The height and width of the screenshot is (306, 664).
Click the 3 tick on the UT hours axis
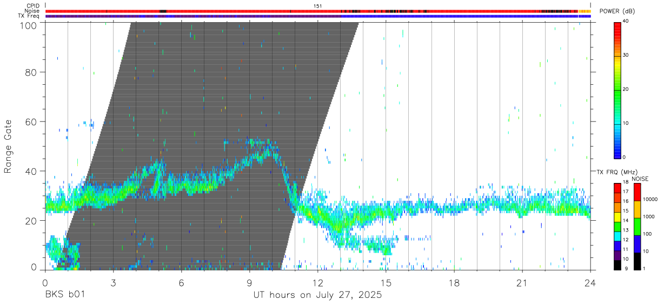coord(113,283)
